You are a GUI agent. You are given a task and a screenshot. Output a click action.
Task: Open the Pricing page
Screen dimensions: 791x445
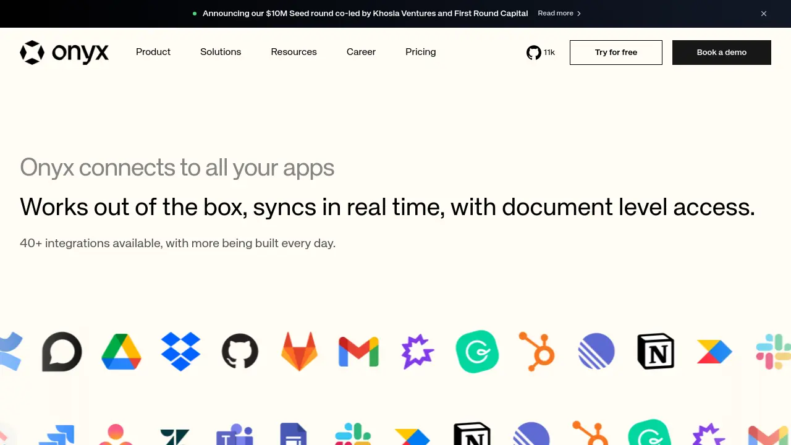pos(421,52)
